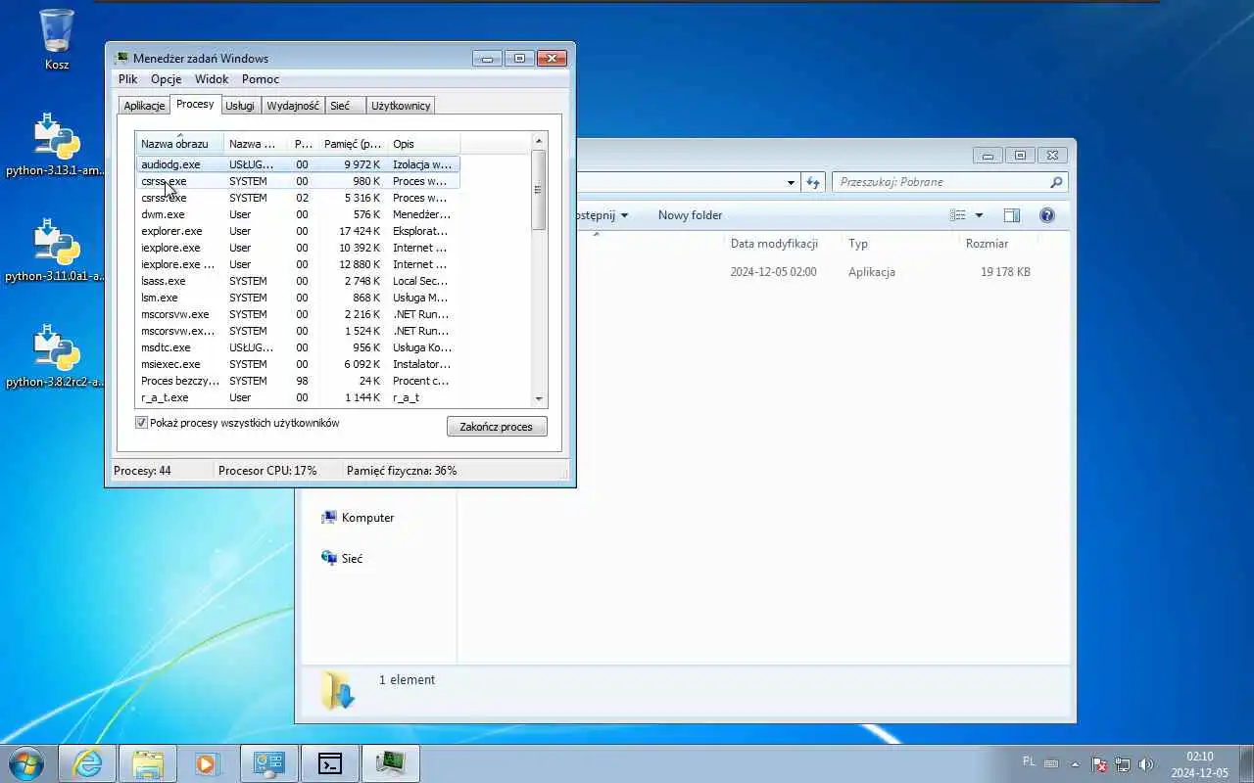This screenshot has height=783, width=1254.
Task: Select python-3.11.0a1 installer desktop icon
Action: (56, 251)
